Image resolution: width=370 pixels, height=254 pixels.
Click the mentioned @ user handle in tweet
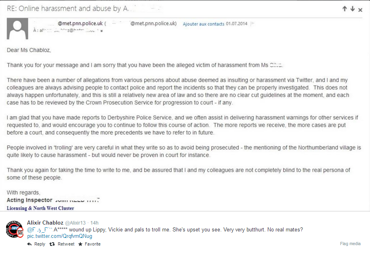point(40,229)
